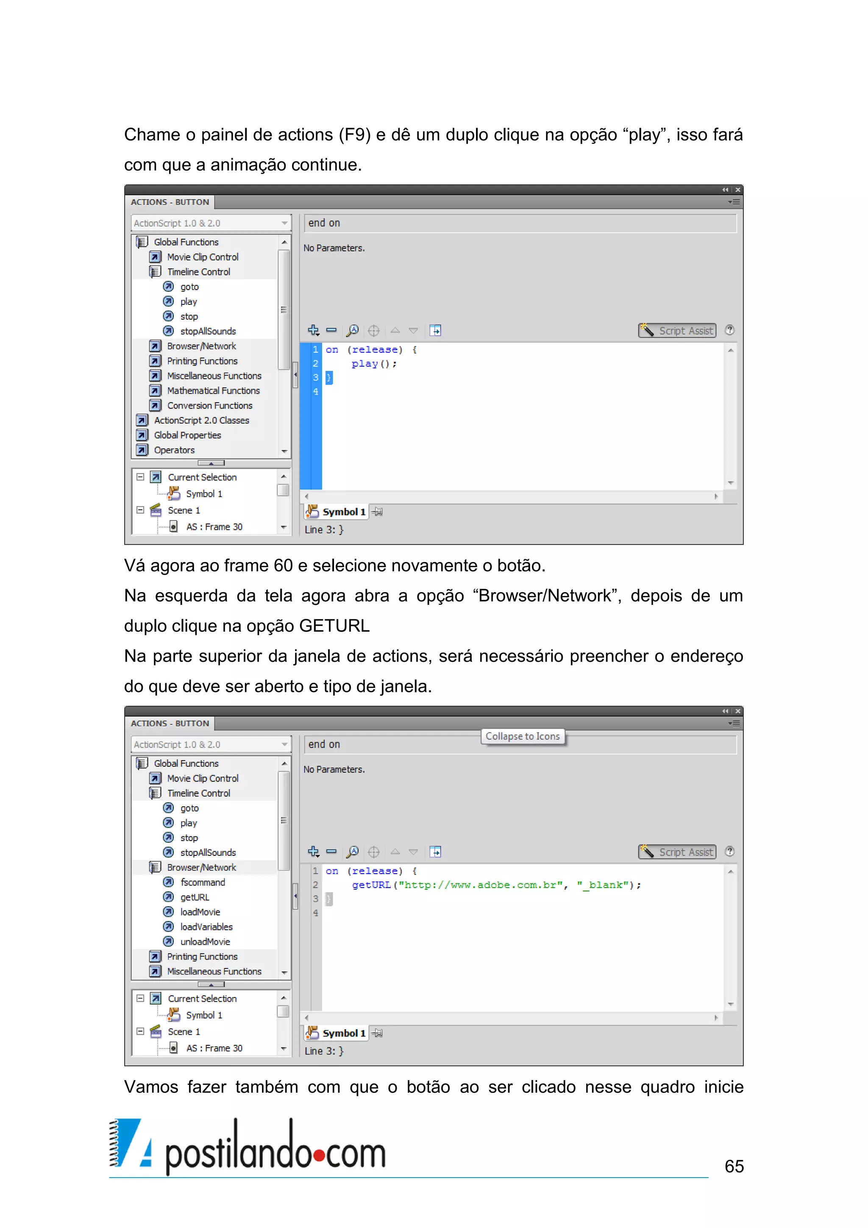Click remove-script minus icon in getURL panel
Viewport: 868px width, 1228px height.
(x=331, y=852)
